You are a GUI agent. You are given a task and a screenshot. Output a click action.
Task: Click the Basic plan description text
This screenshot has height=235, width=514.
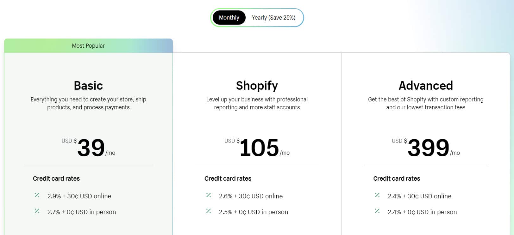tap(88, 103)
